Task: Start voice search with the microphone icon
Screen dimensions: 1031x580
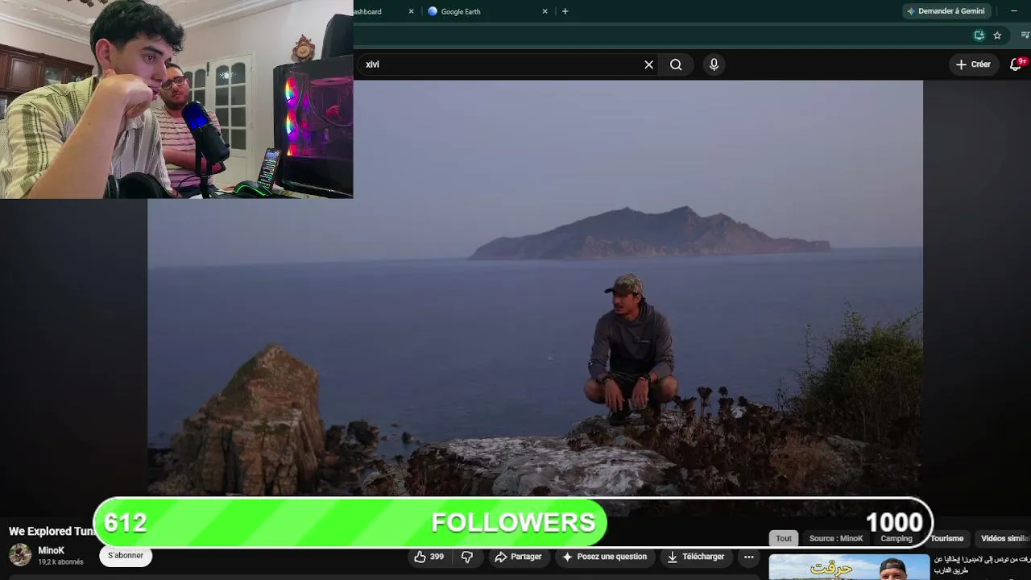Action: pyautogui.click(x=714, y=64)
